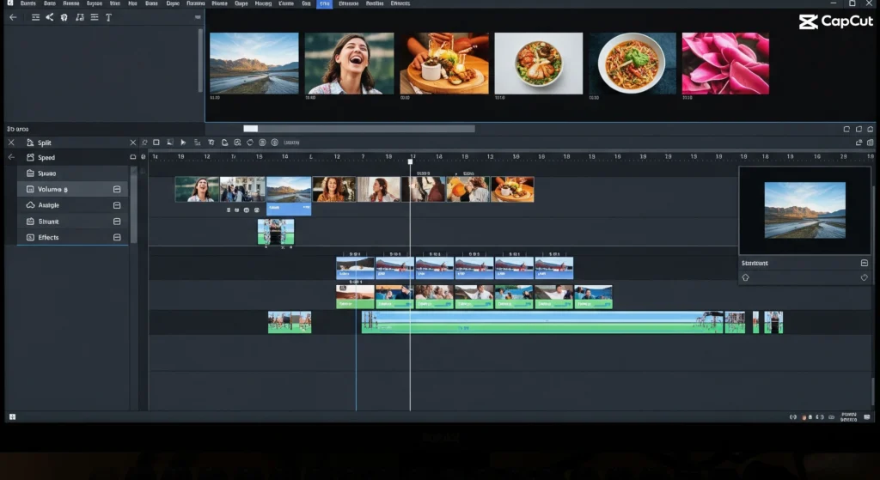The height and width of the screenshot is (480, 880).
Task: Open the highlighted blue menu bar item
Action: (324, 3)
